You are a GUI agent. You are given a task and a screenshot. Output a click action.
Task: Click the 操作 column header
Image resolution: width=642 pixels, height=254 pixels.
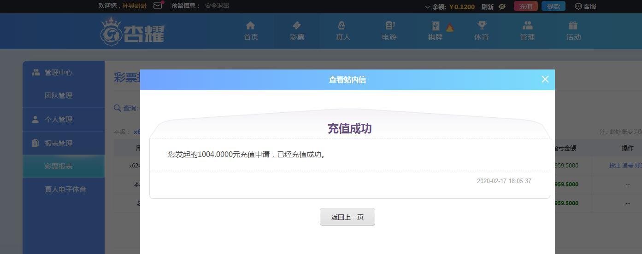[627, 148]
